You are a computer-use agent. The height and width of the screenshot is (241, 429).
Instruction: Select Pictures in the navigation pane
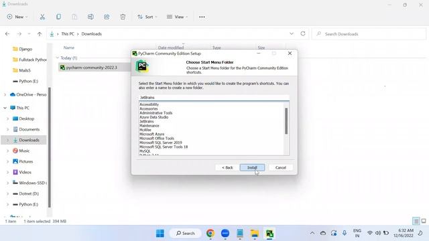tap(25, 161)
